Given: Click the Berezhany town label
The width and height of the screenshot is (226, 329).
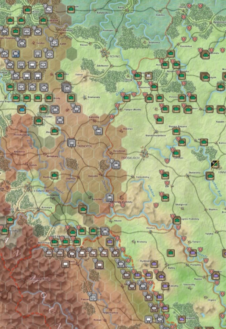Looking at the screenshot, I should (x=53, y=157).
